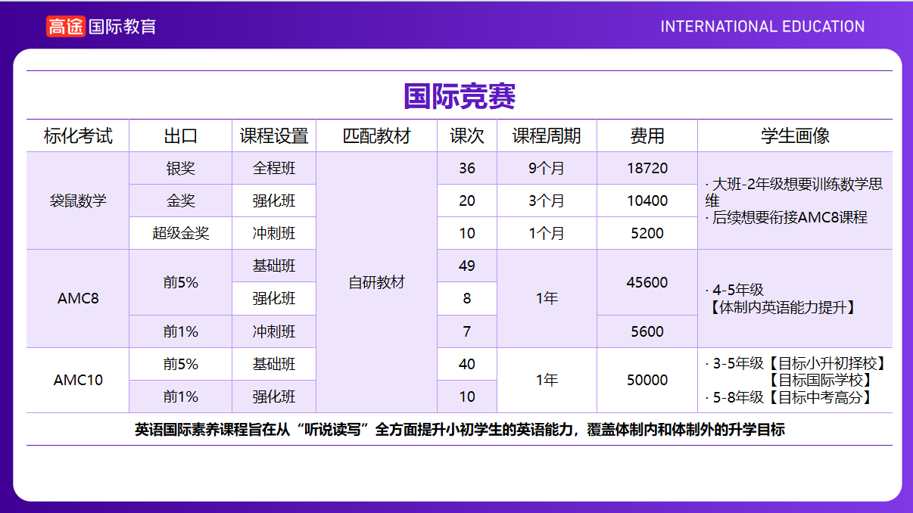913x513 pixels.
Task: Click the red 高途 logo
Action: tap(66, 26)
